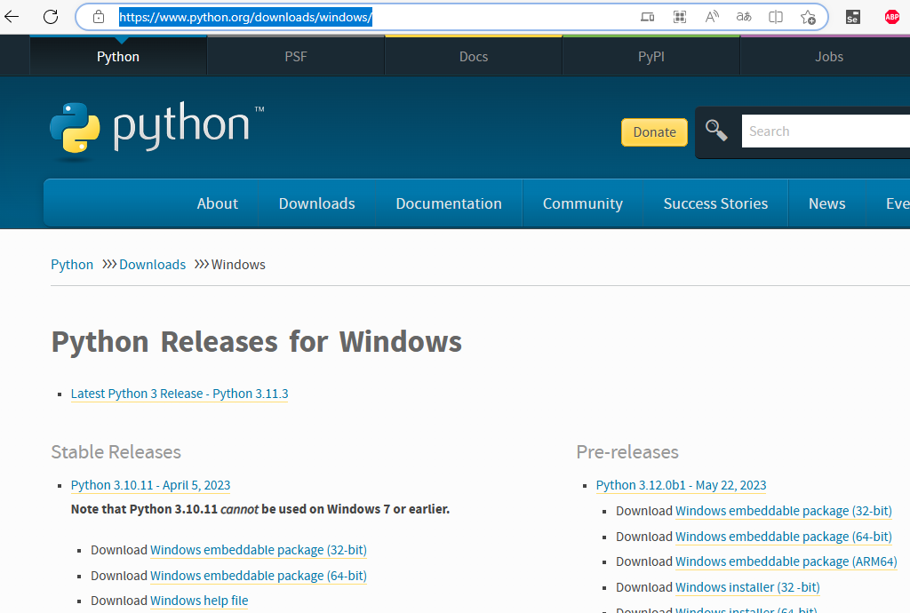The width and height of the screenshot is (910, 613).
Task: Open the PyPI tab
Action: click(651, 56)
